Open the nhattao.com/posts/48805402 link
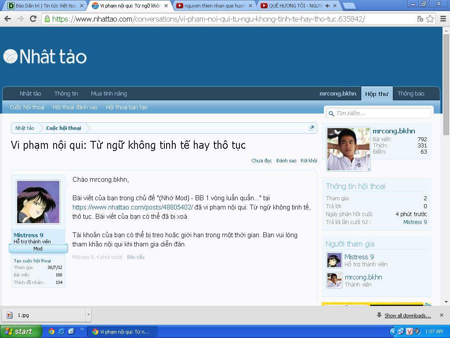 point(133,207)
